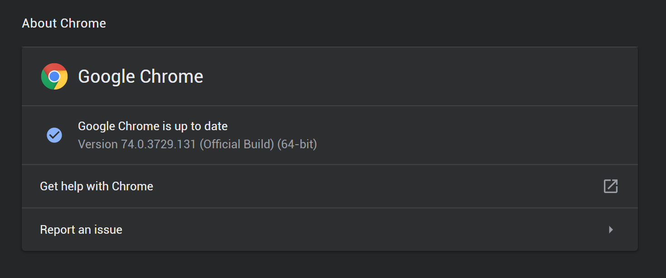The width and height of the screenshot is (666, 278).
Task: Click the external link icon for Chrome help
Action: 610,186
